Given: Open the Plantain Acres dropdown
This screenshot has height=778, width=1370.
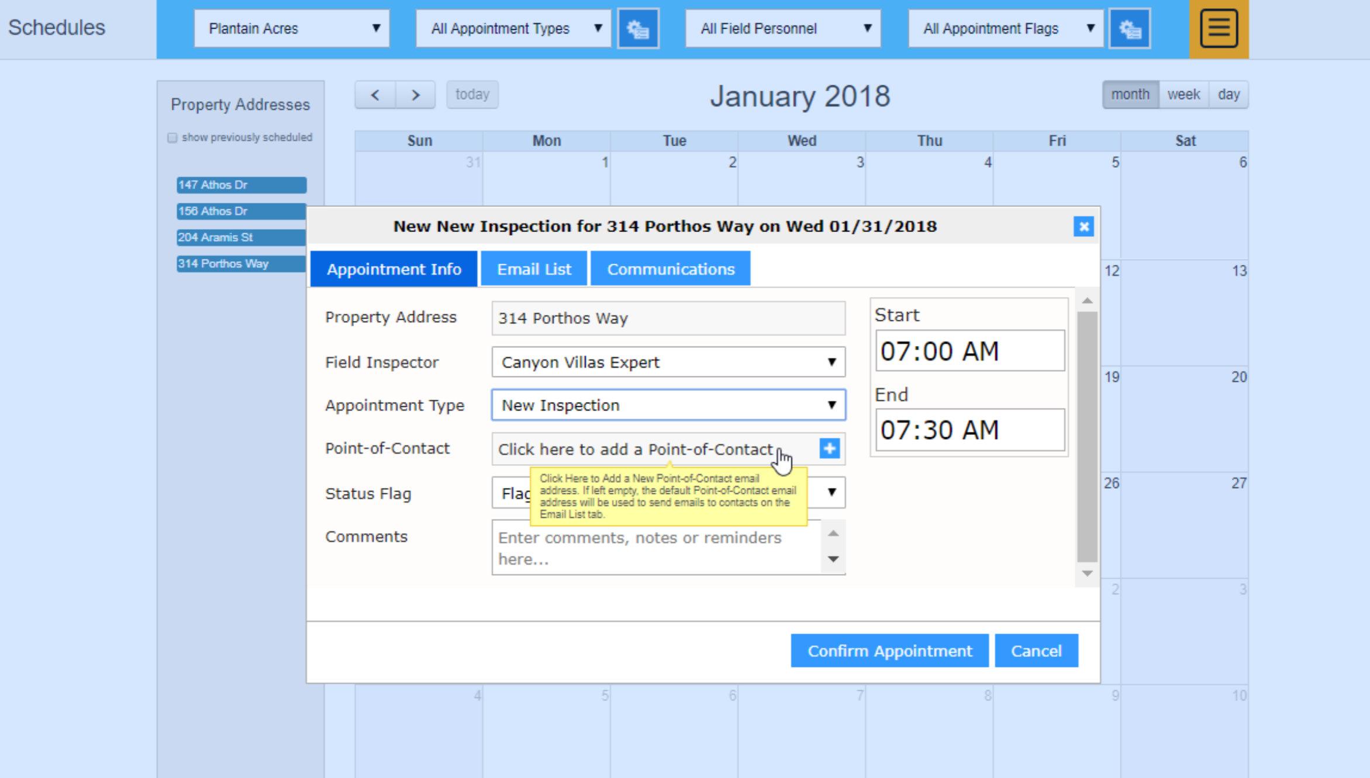Looking at the screenshot, I should [292, 28].
